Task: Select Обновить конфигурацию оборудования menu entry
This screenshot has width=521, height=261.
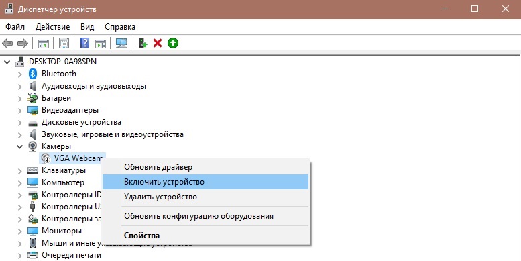Action: coord(205,216)
